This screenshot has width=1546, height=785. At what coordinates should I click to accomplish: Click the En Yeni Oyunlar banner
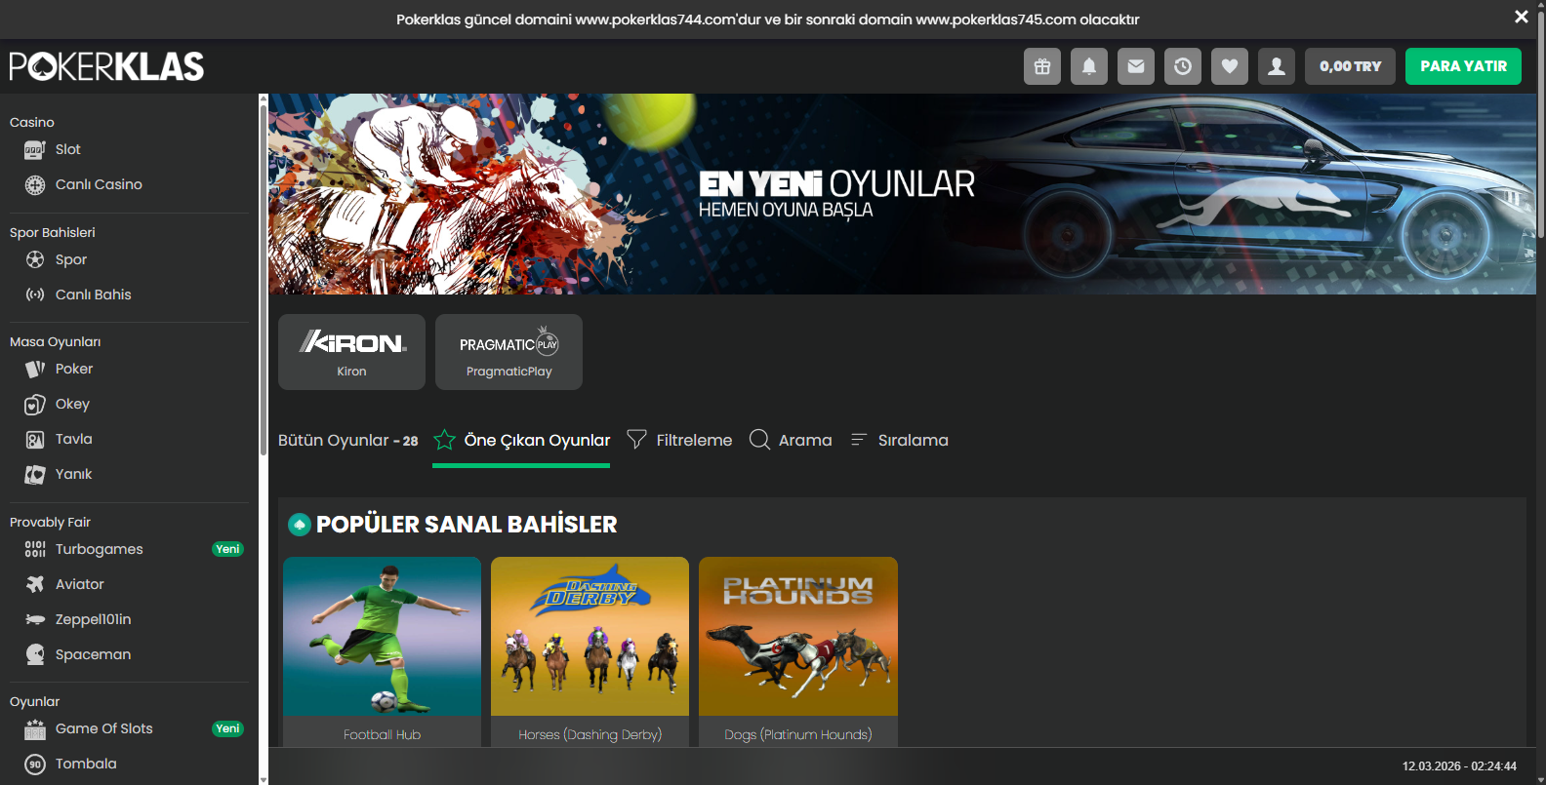point(902,194)
